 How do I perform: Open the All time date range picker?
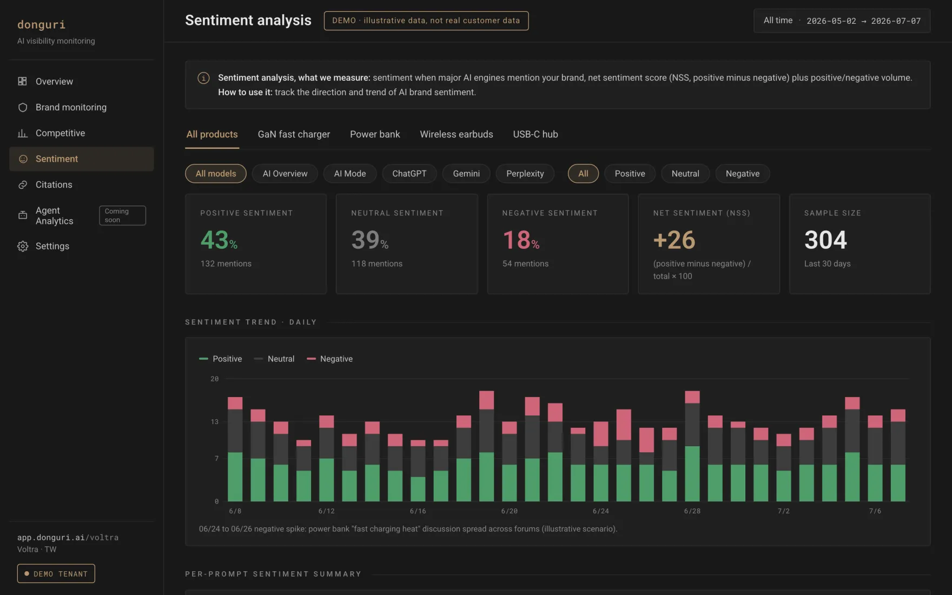(x=842, y=21)
